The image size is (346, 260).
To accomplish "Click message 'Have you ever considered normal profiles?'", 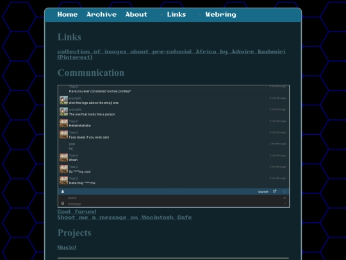I will click(100, 91).
